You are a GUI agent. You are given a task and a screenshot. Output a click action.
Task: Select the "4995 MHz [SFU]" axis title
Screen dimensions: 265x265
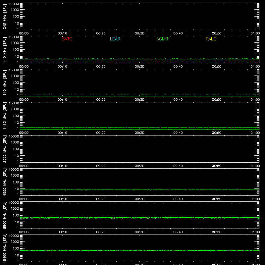point(4,182)
